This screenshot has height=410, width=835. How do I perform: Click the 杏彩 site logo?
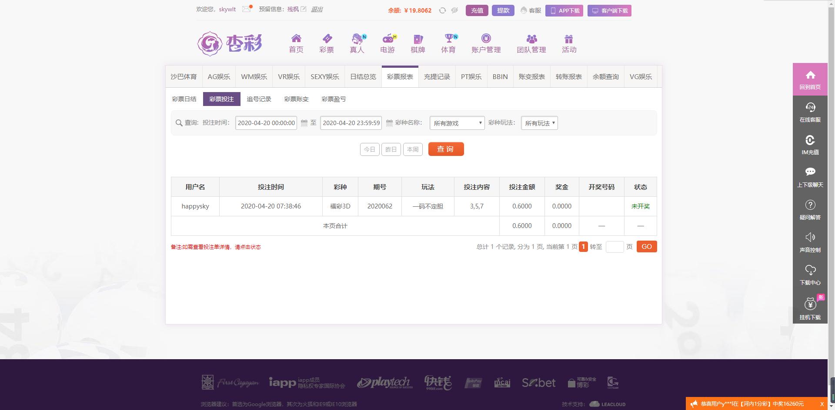coord(230,43)
